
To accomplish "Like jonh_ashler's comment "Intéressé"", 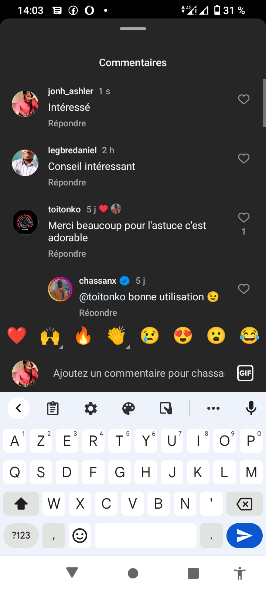I will [243, 99].
